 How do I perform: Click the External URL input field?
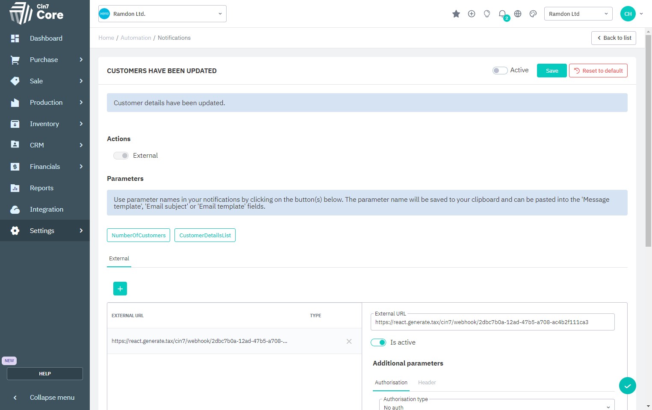(492, 322)
